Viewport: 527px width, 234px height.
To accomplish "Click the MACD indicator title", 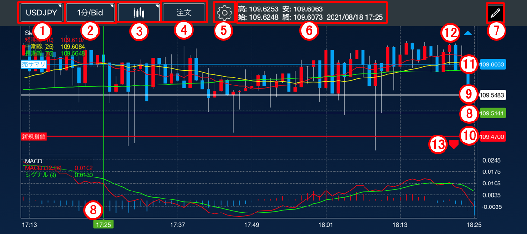I will pos(33,161).
